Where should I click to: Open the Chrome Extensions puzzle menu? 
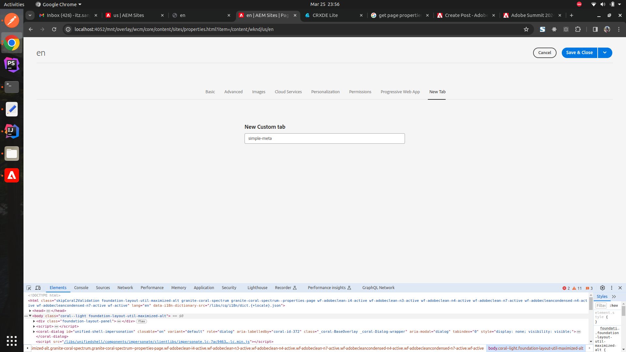point(578,29)
